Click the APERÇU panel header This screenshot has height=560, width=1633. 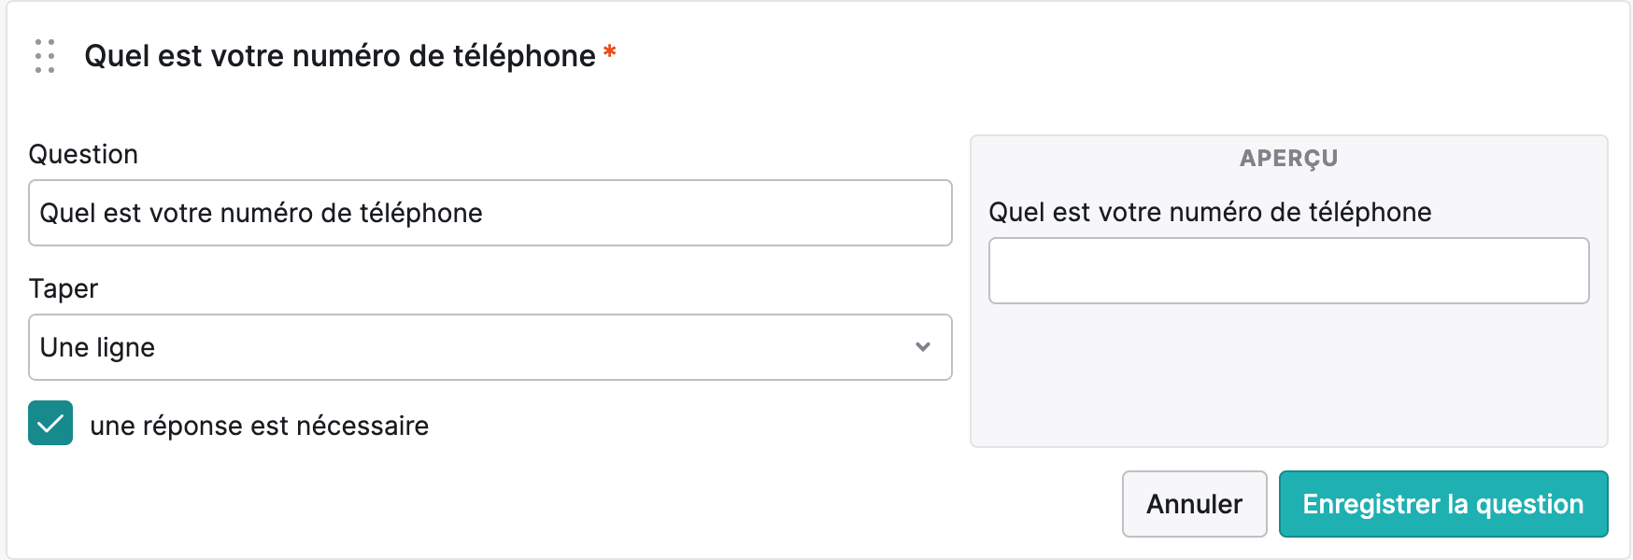pyautogui.click(x=1289, y=158)
